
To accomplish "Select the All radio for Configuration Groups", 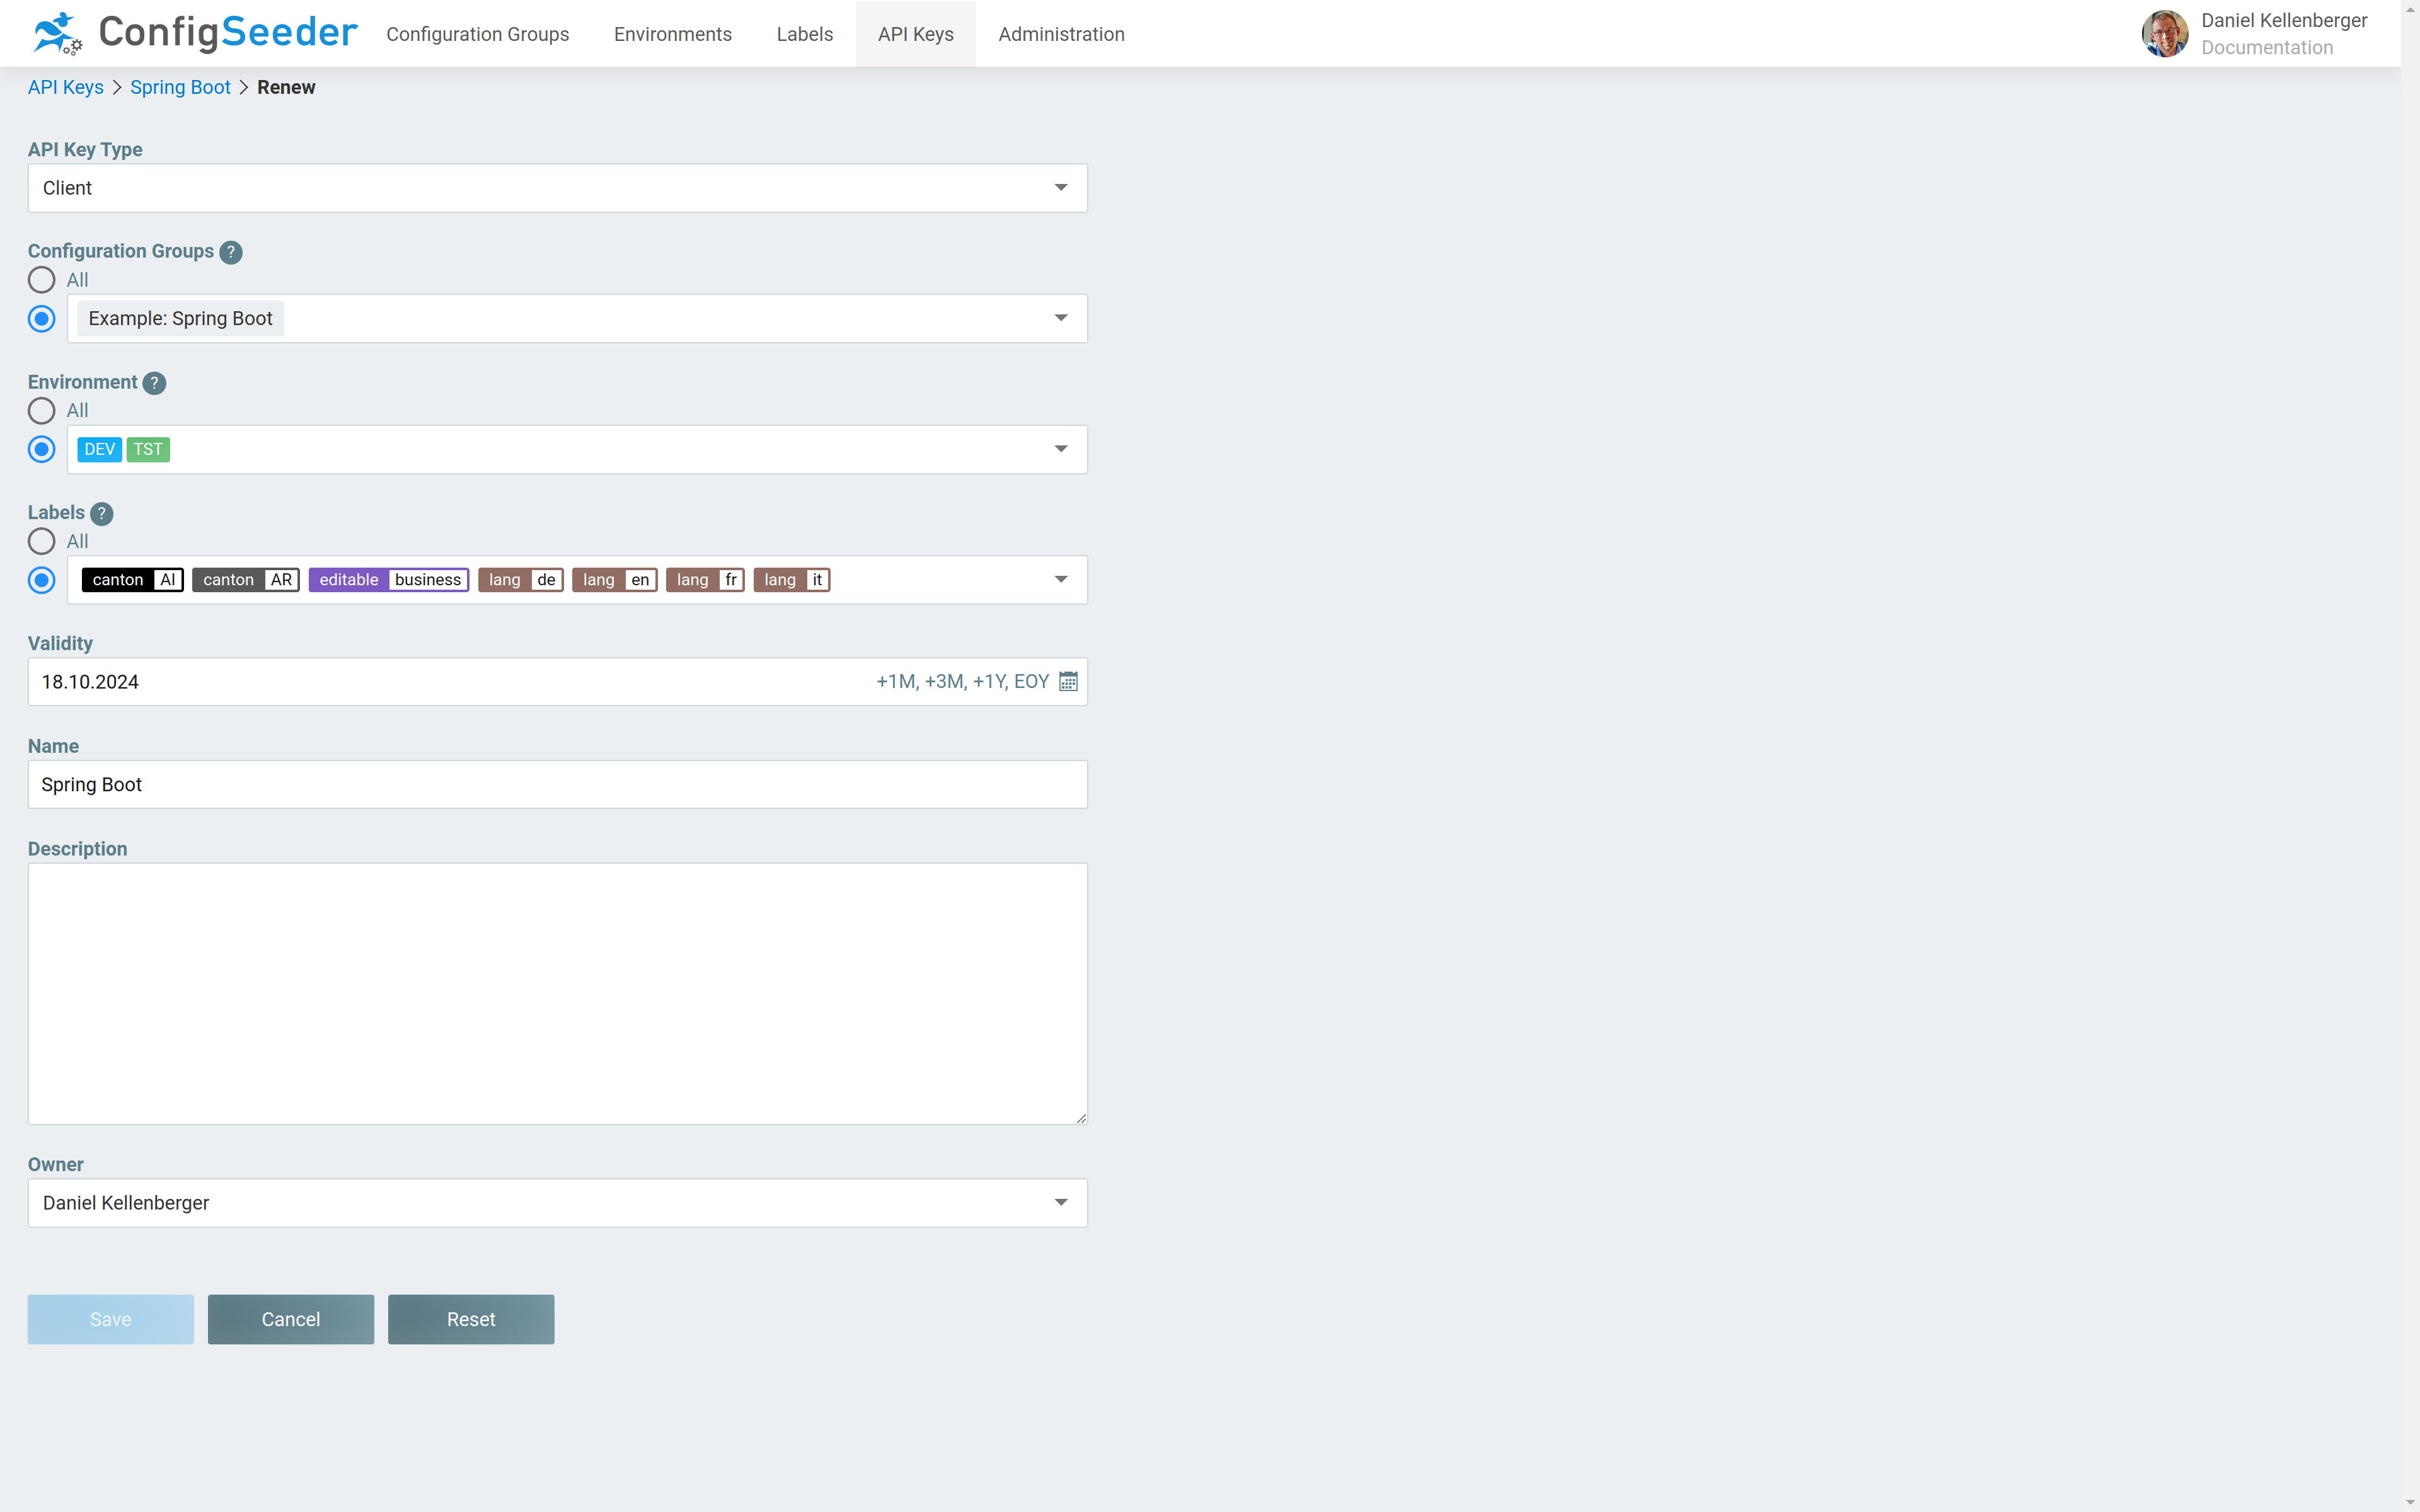I will [41, 280].
